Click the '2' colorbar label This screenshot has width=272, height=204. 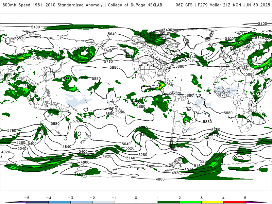pos(180,198)
